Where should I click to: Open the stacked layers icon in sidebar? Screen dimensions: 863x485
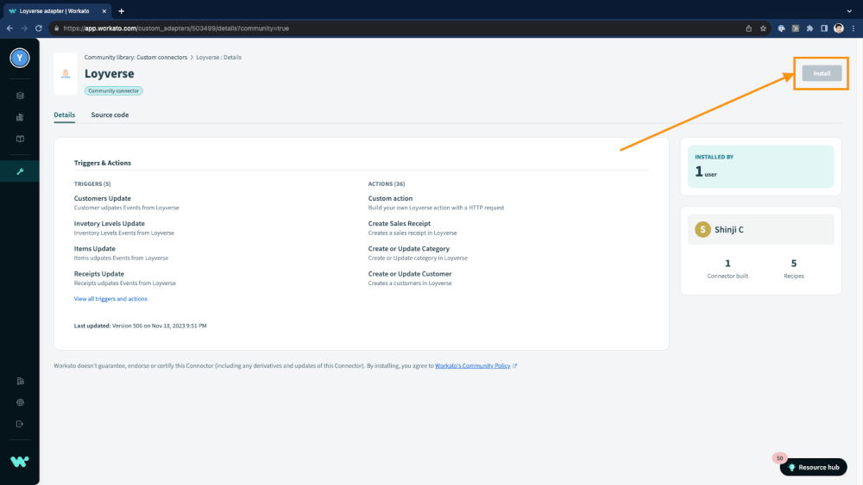[x=20, y=96]
